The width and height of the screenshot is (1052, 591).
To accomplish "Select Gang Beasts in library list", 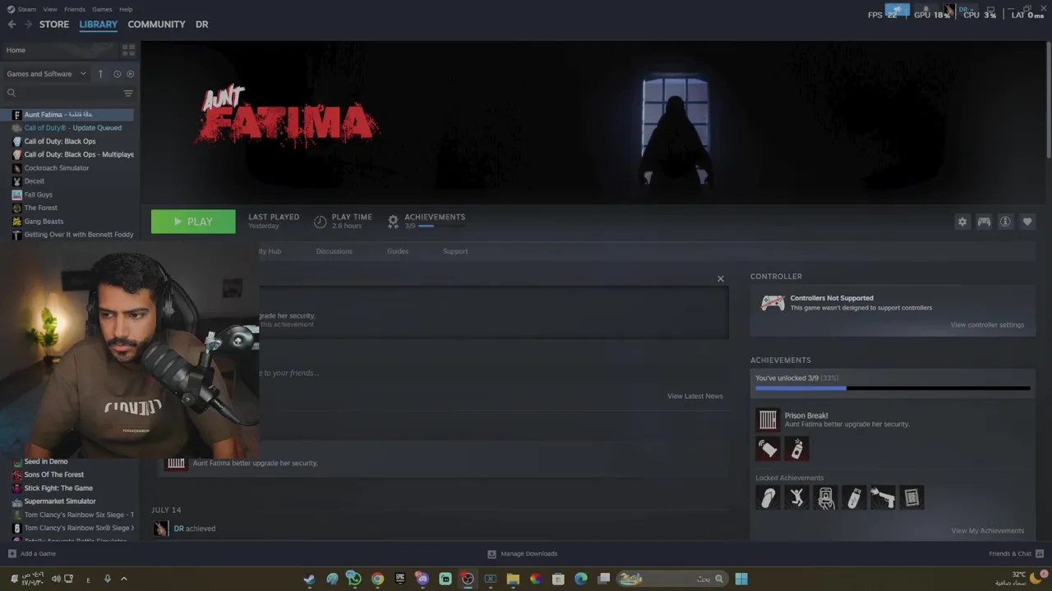I will 67,221.
